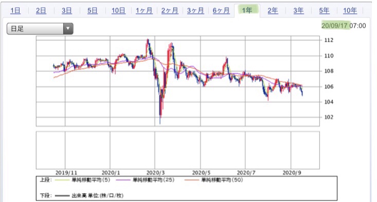The width and height of the screenshot is (377, 202).
Task: Click the 102 price axis label
Action: pyautogui.click(x=329, y=117)
